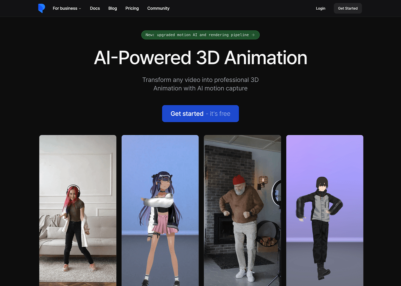Click the blue Plask logo icon

pos(41,8)
